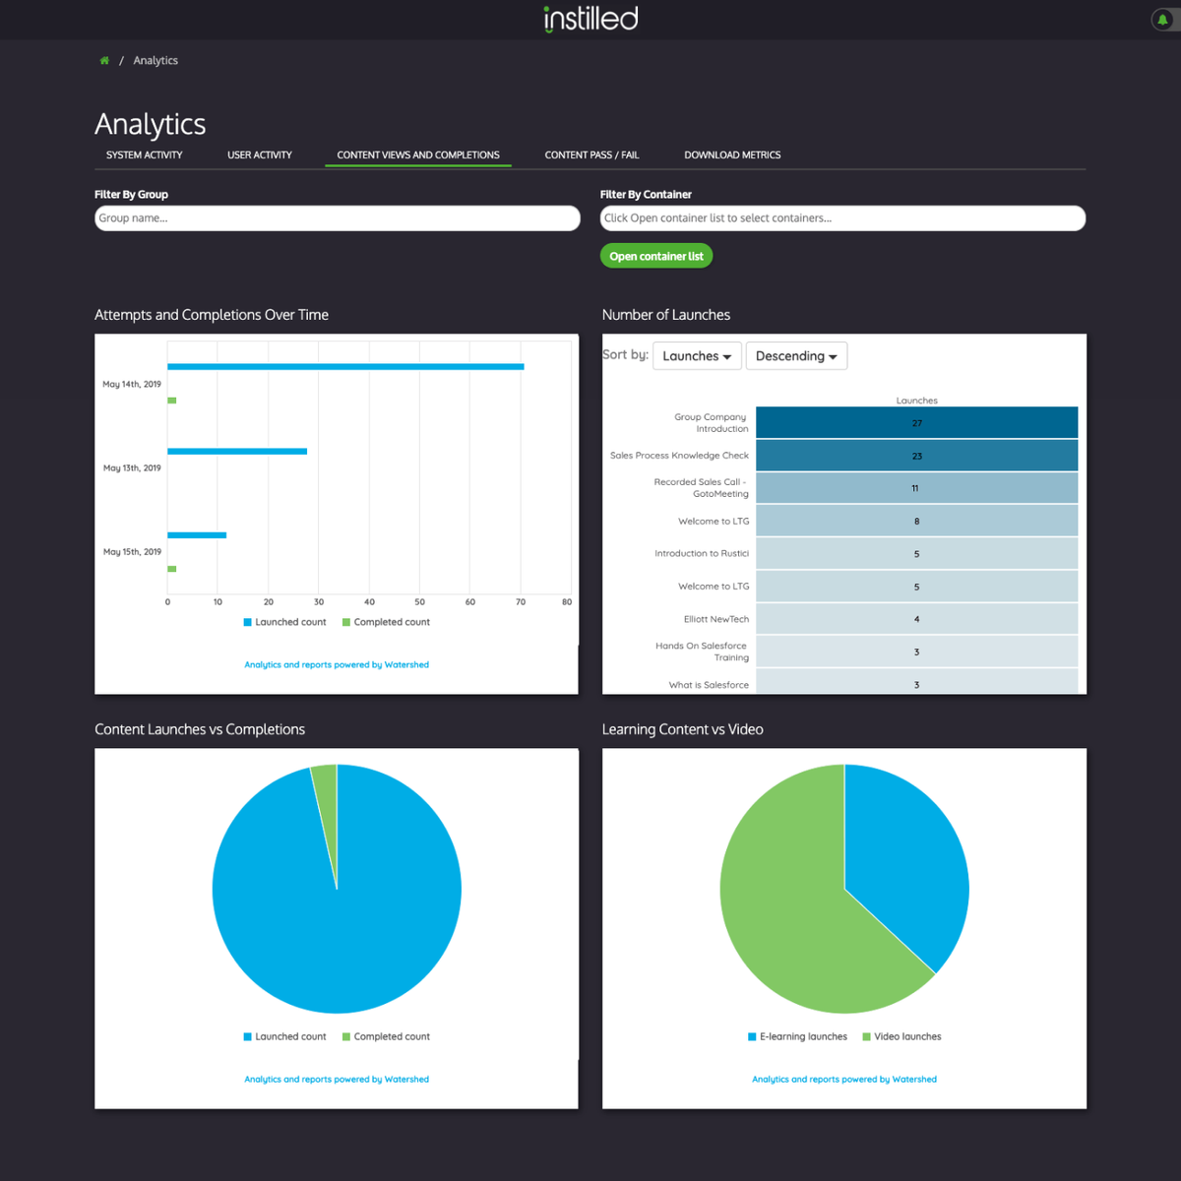Click the Analytics breadcrumb link
Viewport: 1181px width, 1181px height.
pyautogui.click(x=155, y=60)
